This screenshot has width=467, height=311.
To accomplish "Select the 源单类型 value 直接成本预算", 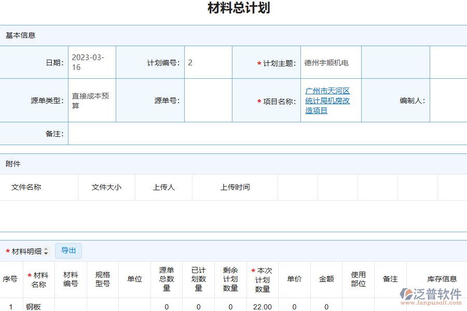I will click(91, 100).
